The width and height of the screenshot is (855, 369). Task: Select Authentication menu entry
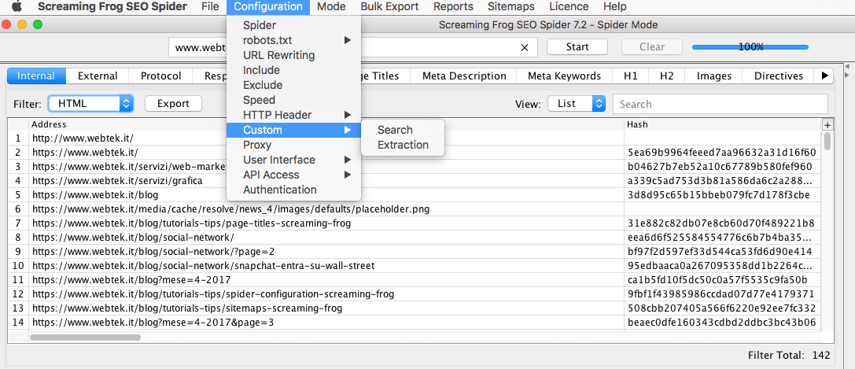[x=293, y=190]
